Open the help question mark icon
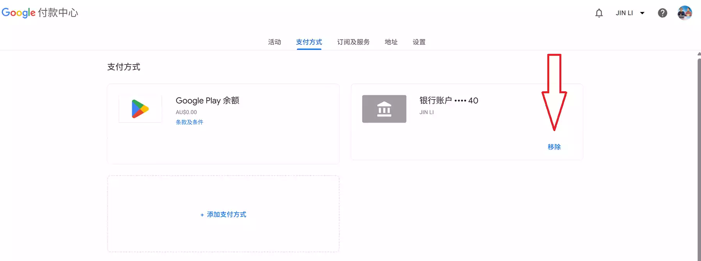 [662, 13]
